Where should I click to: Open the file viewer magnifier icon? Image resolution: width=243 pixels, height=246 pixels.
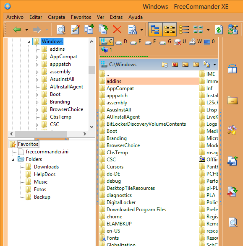(61, 29)
